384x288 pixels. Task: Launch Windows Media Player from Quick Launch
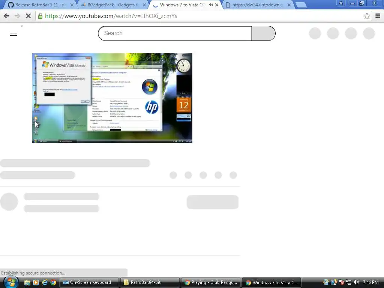pos(36,283)
